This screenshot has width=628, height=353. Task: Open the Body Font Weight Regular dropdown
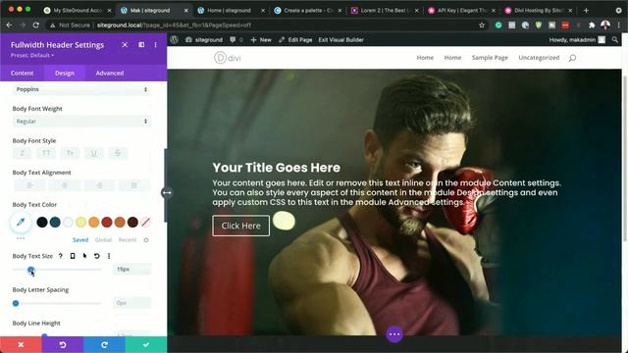click(x=81, y=122)
